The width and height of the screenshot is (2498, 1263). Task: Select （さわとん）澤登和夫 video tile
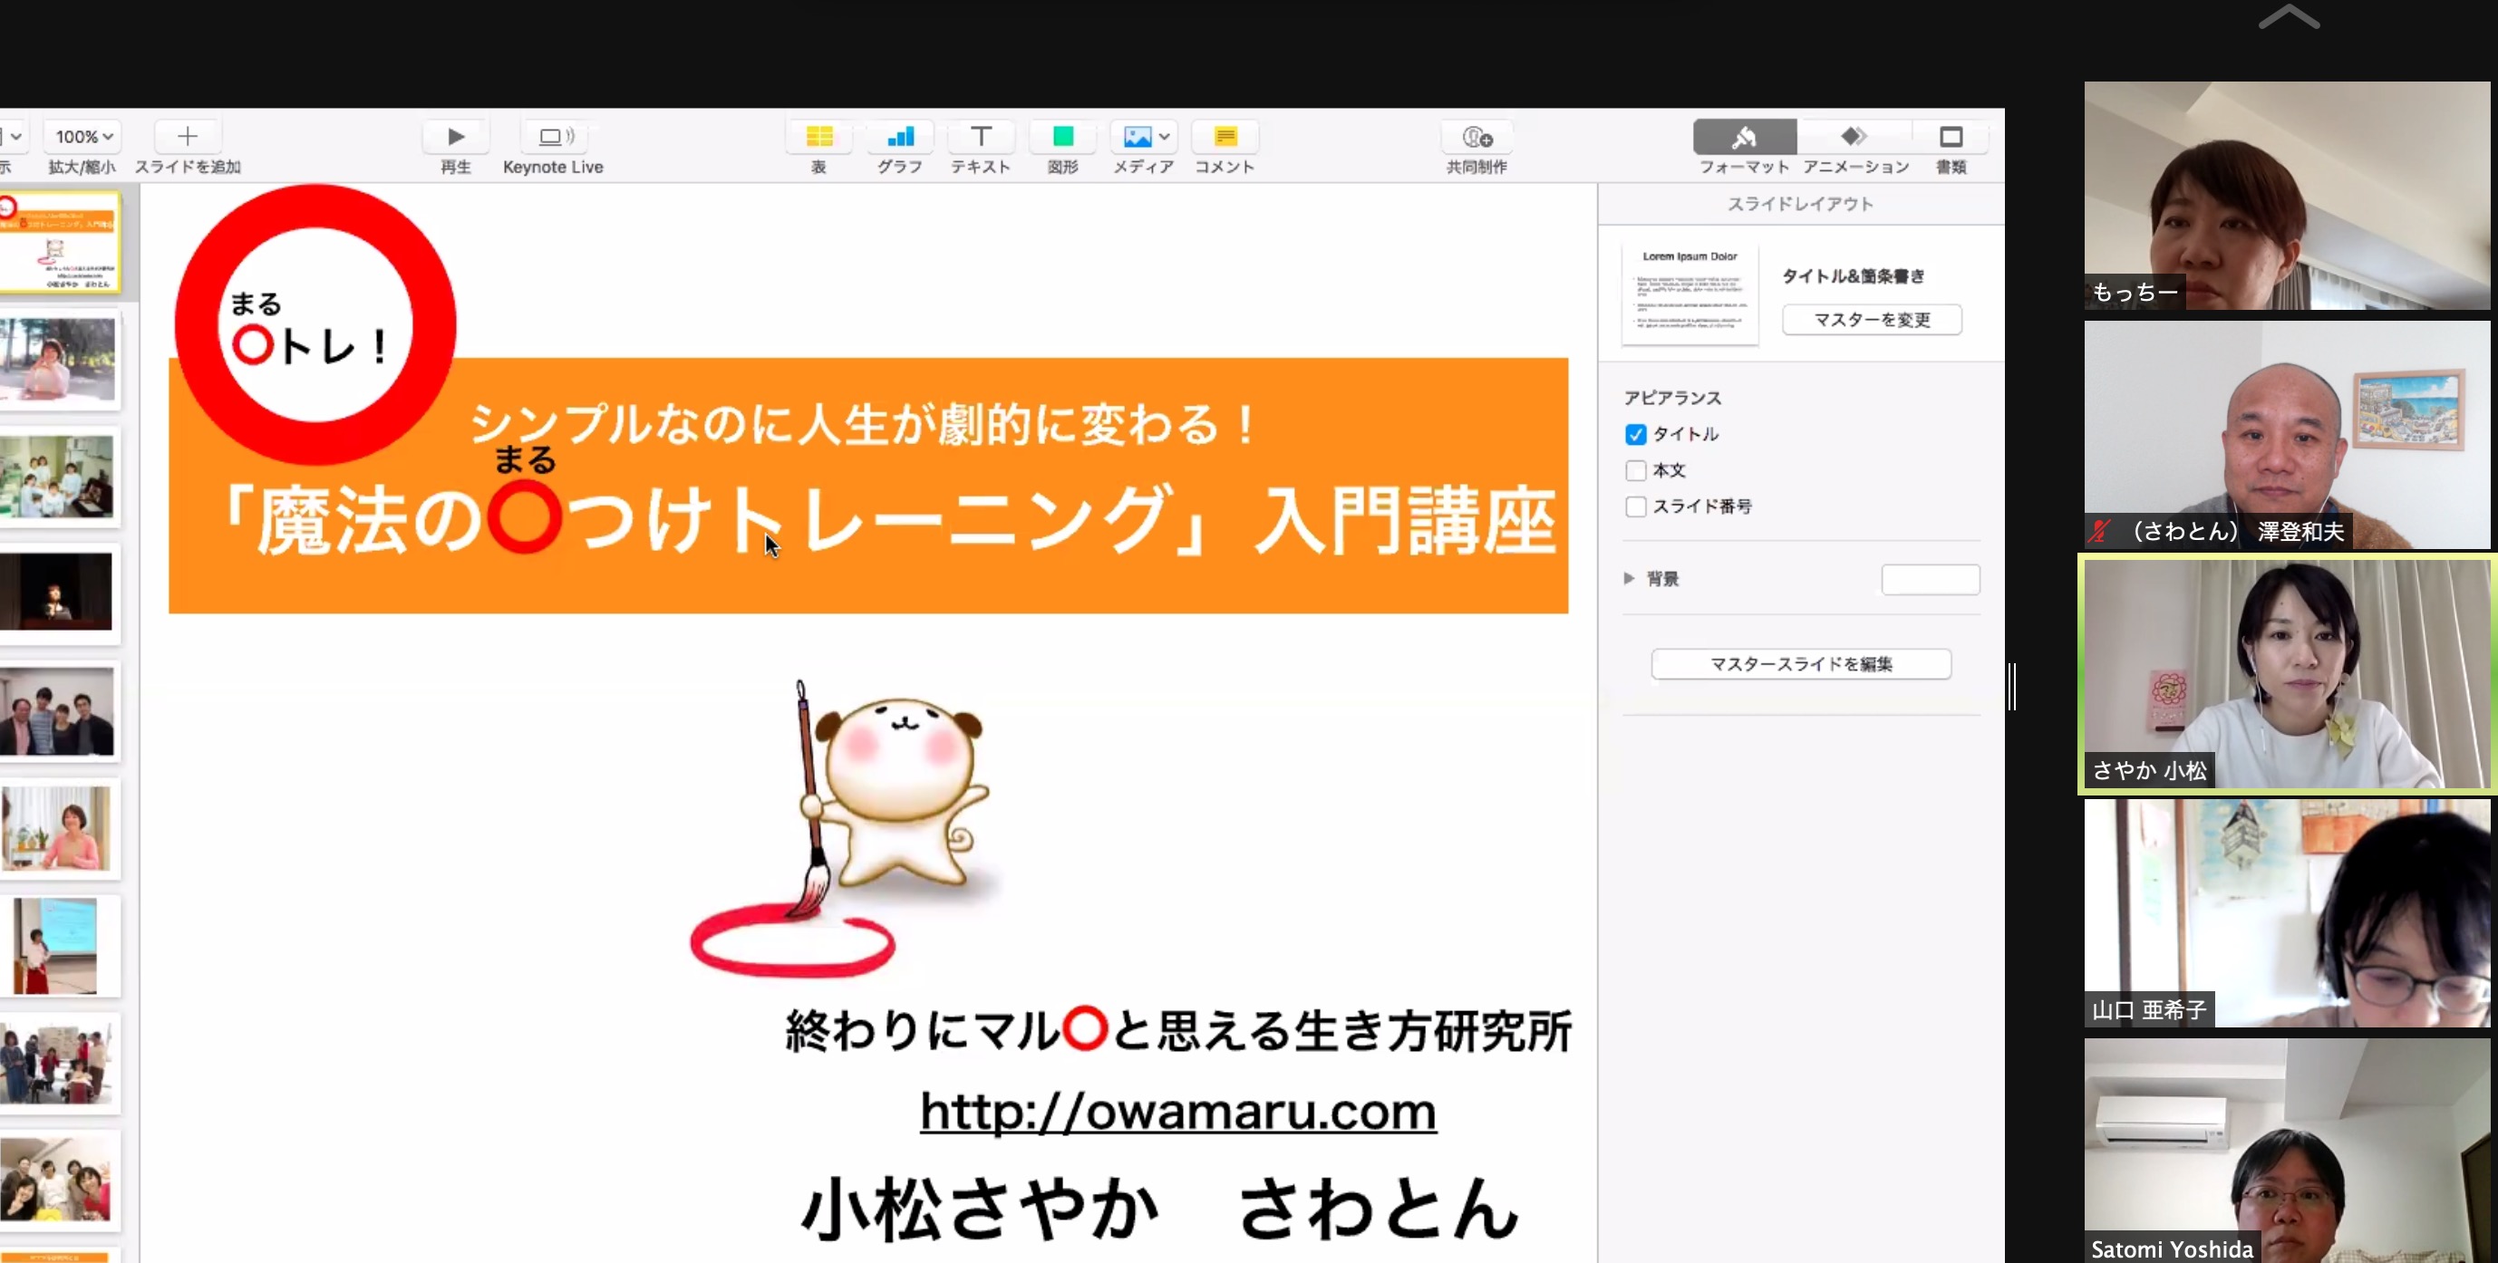pos(2287,435)
